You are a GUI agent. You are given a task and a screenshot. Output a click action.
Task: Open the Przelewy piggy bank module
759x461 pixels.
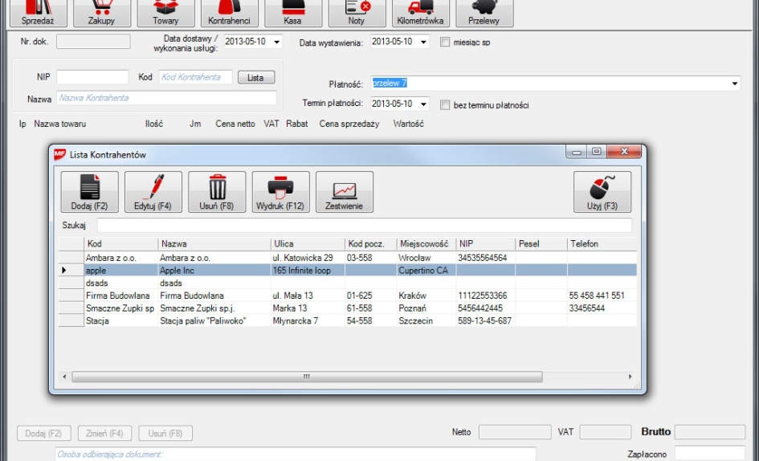tap(484, 13)
